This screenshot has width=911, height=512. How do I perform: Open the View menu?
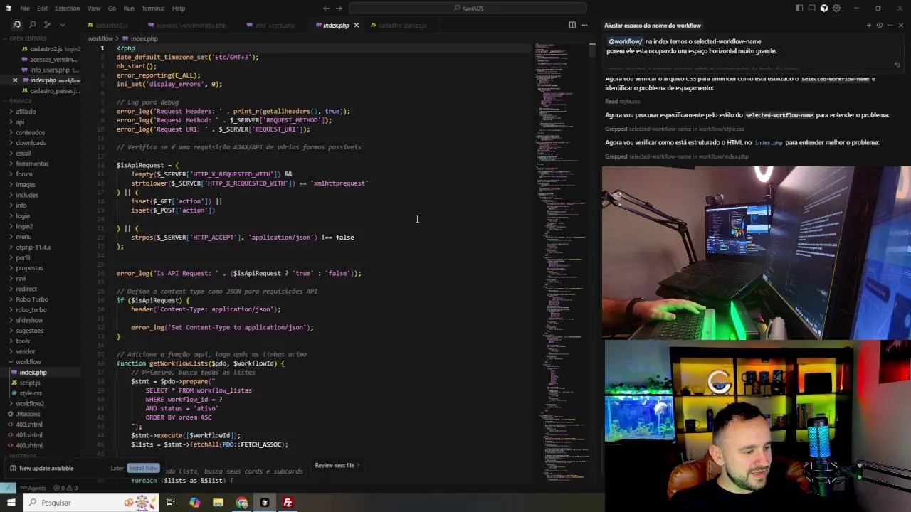pyautogui.click(x=94, y=8)
